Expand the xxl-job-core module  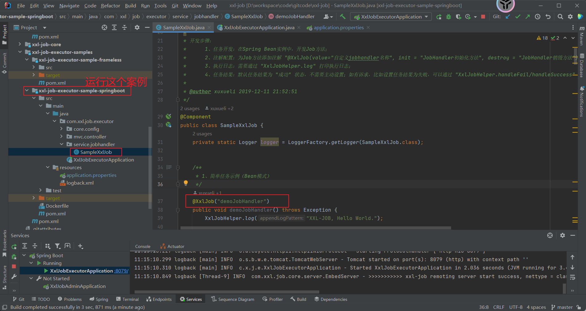pos(20,44)
